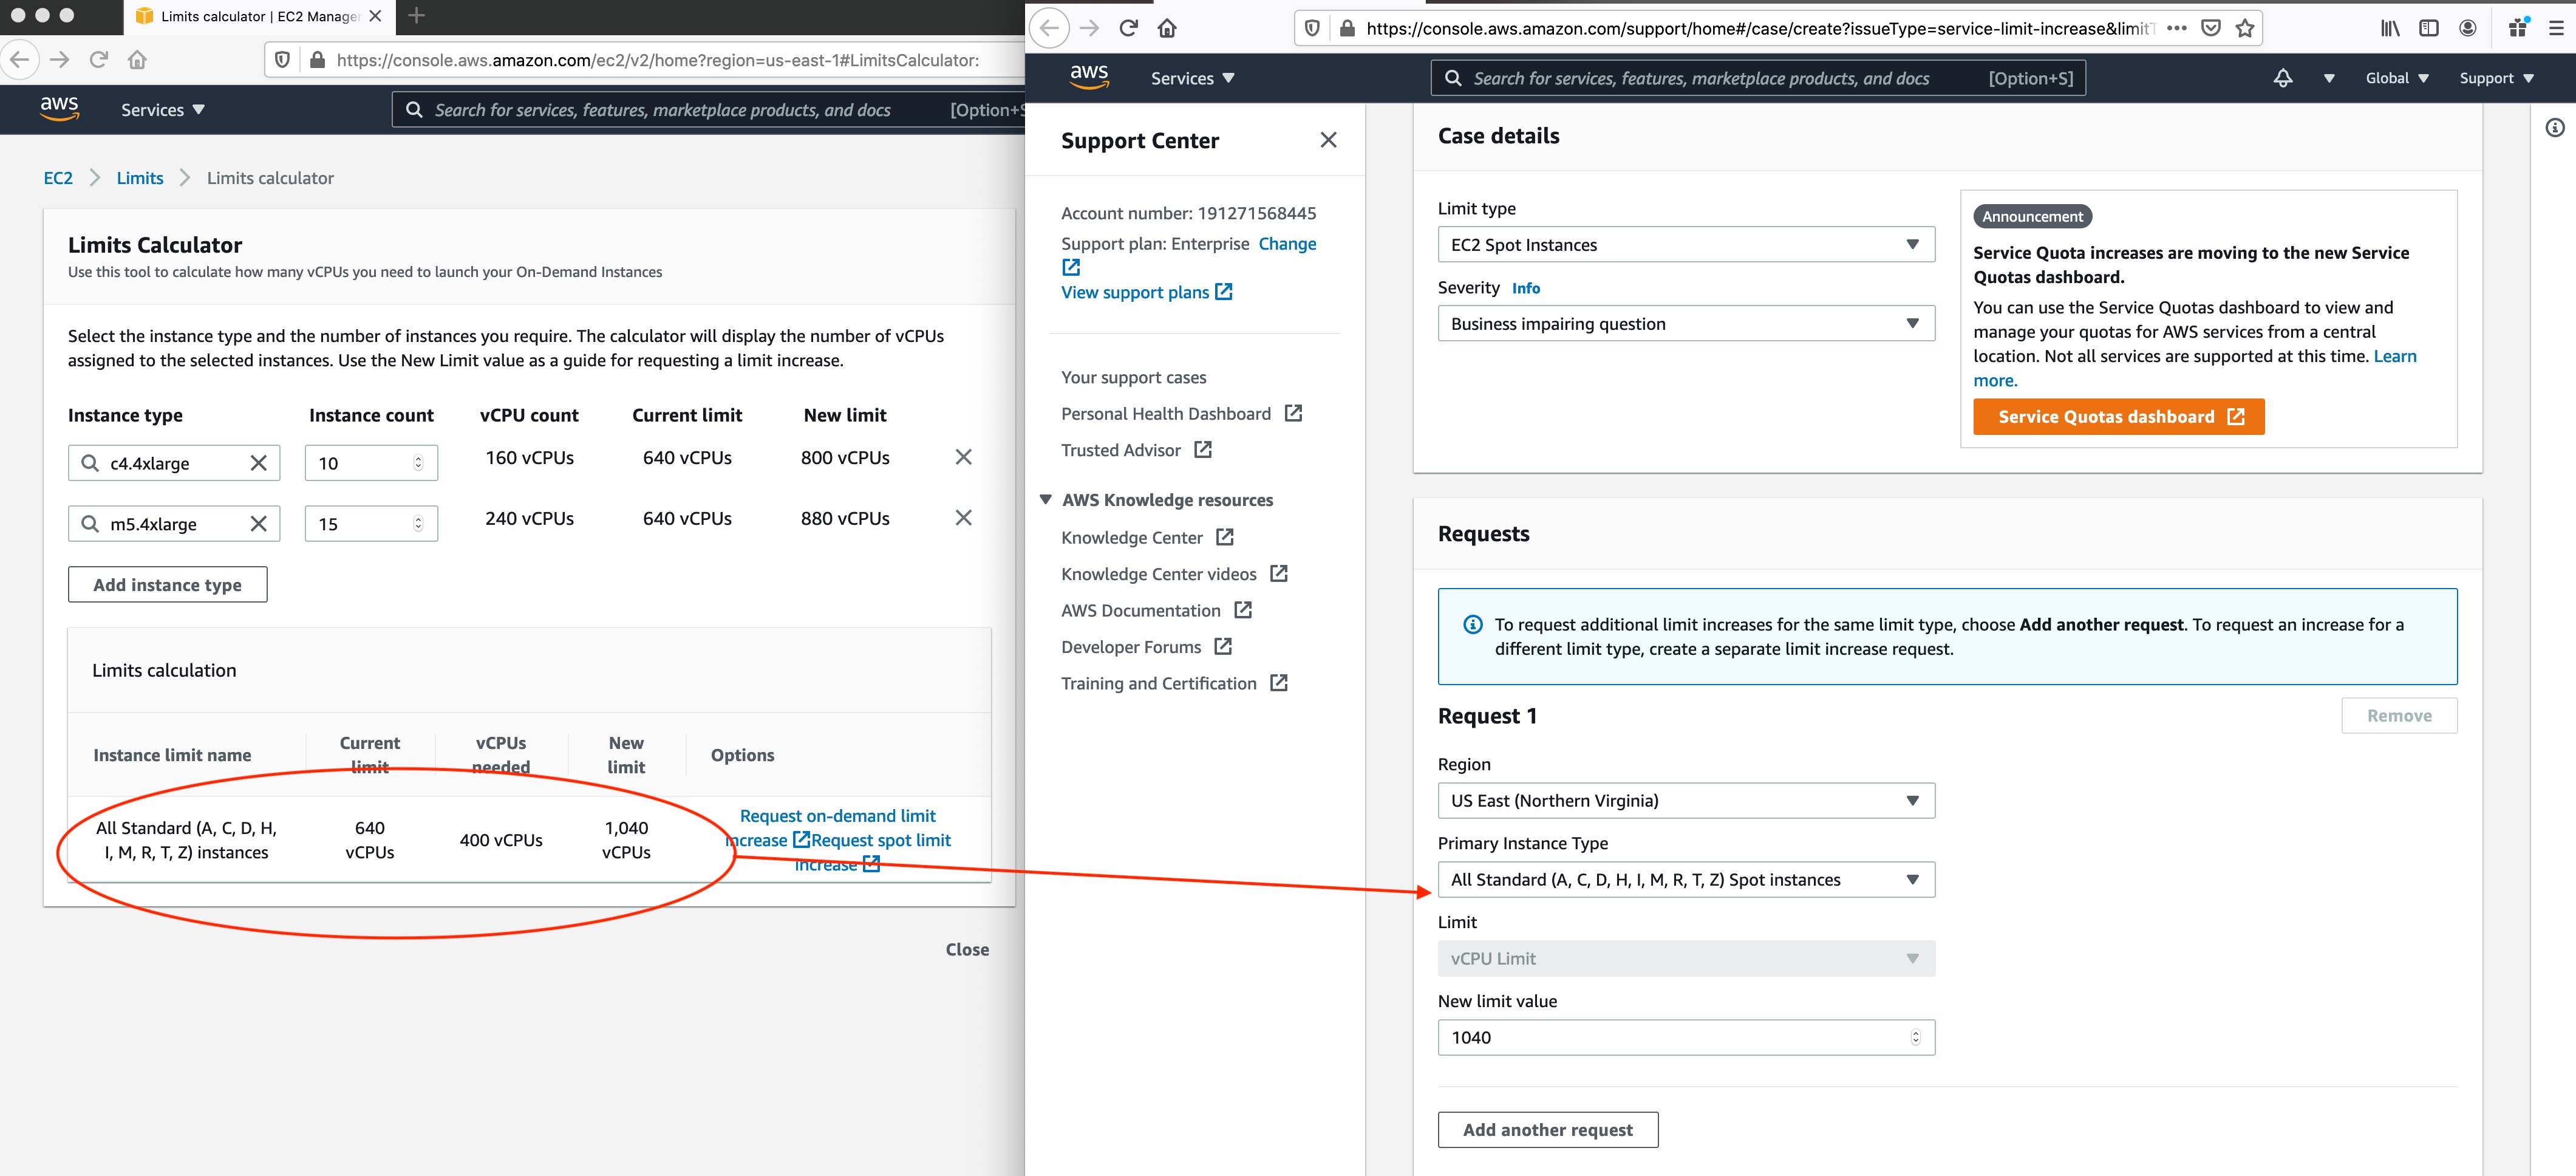Click the AWS logo in the EC2 console
2576x1176 pixels.
coord(60,109)
